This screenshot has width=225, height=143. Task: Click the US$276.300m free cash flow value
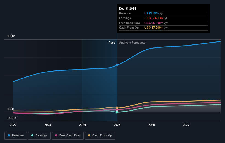pos(154,23)
